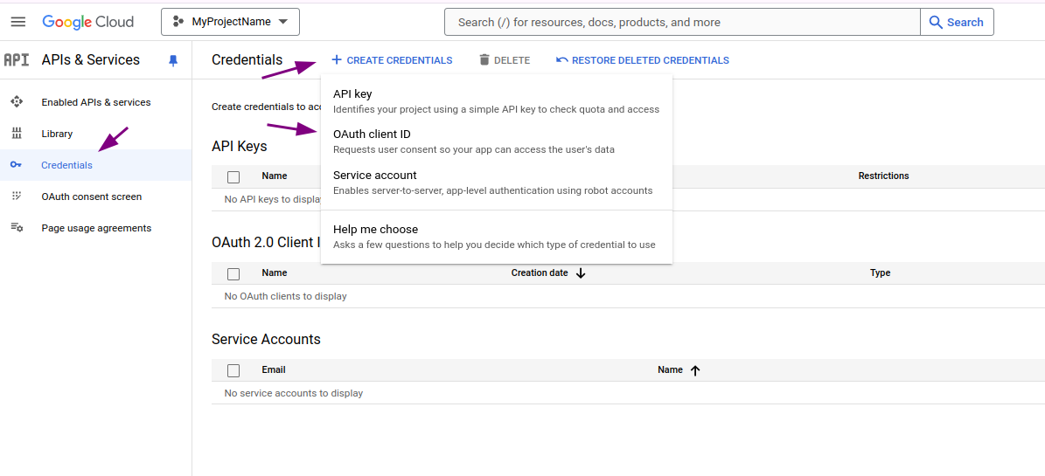Screen dimensions: 1045x476
Task: Sort OAuth clients by Creation date
Action: point(540,273)
